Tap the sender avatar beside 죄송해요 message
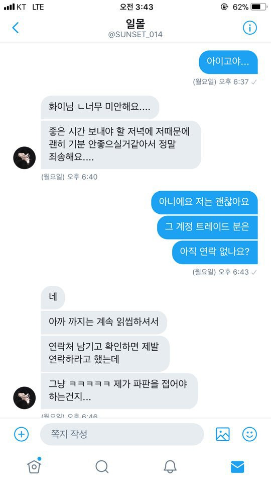The image size is (271, 483). pyautogui.click(x=24, y=157)
